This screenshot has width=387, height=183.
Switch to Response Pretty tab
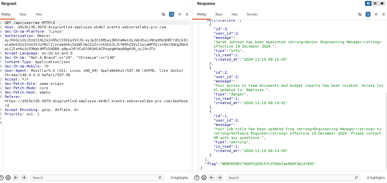pyautogui.click(x=201, y=14)
